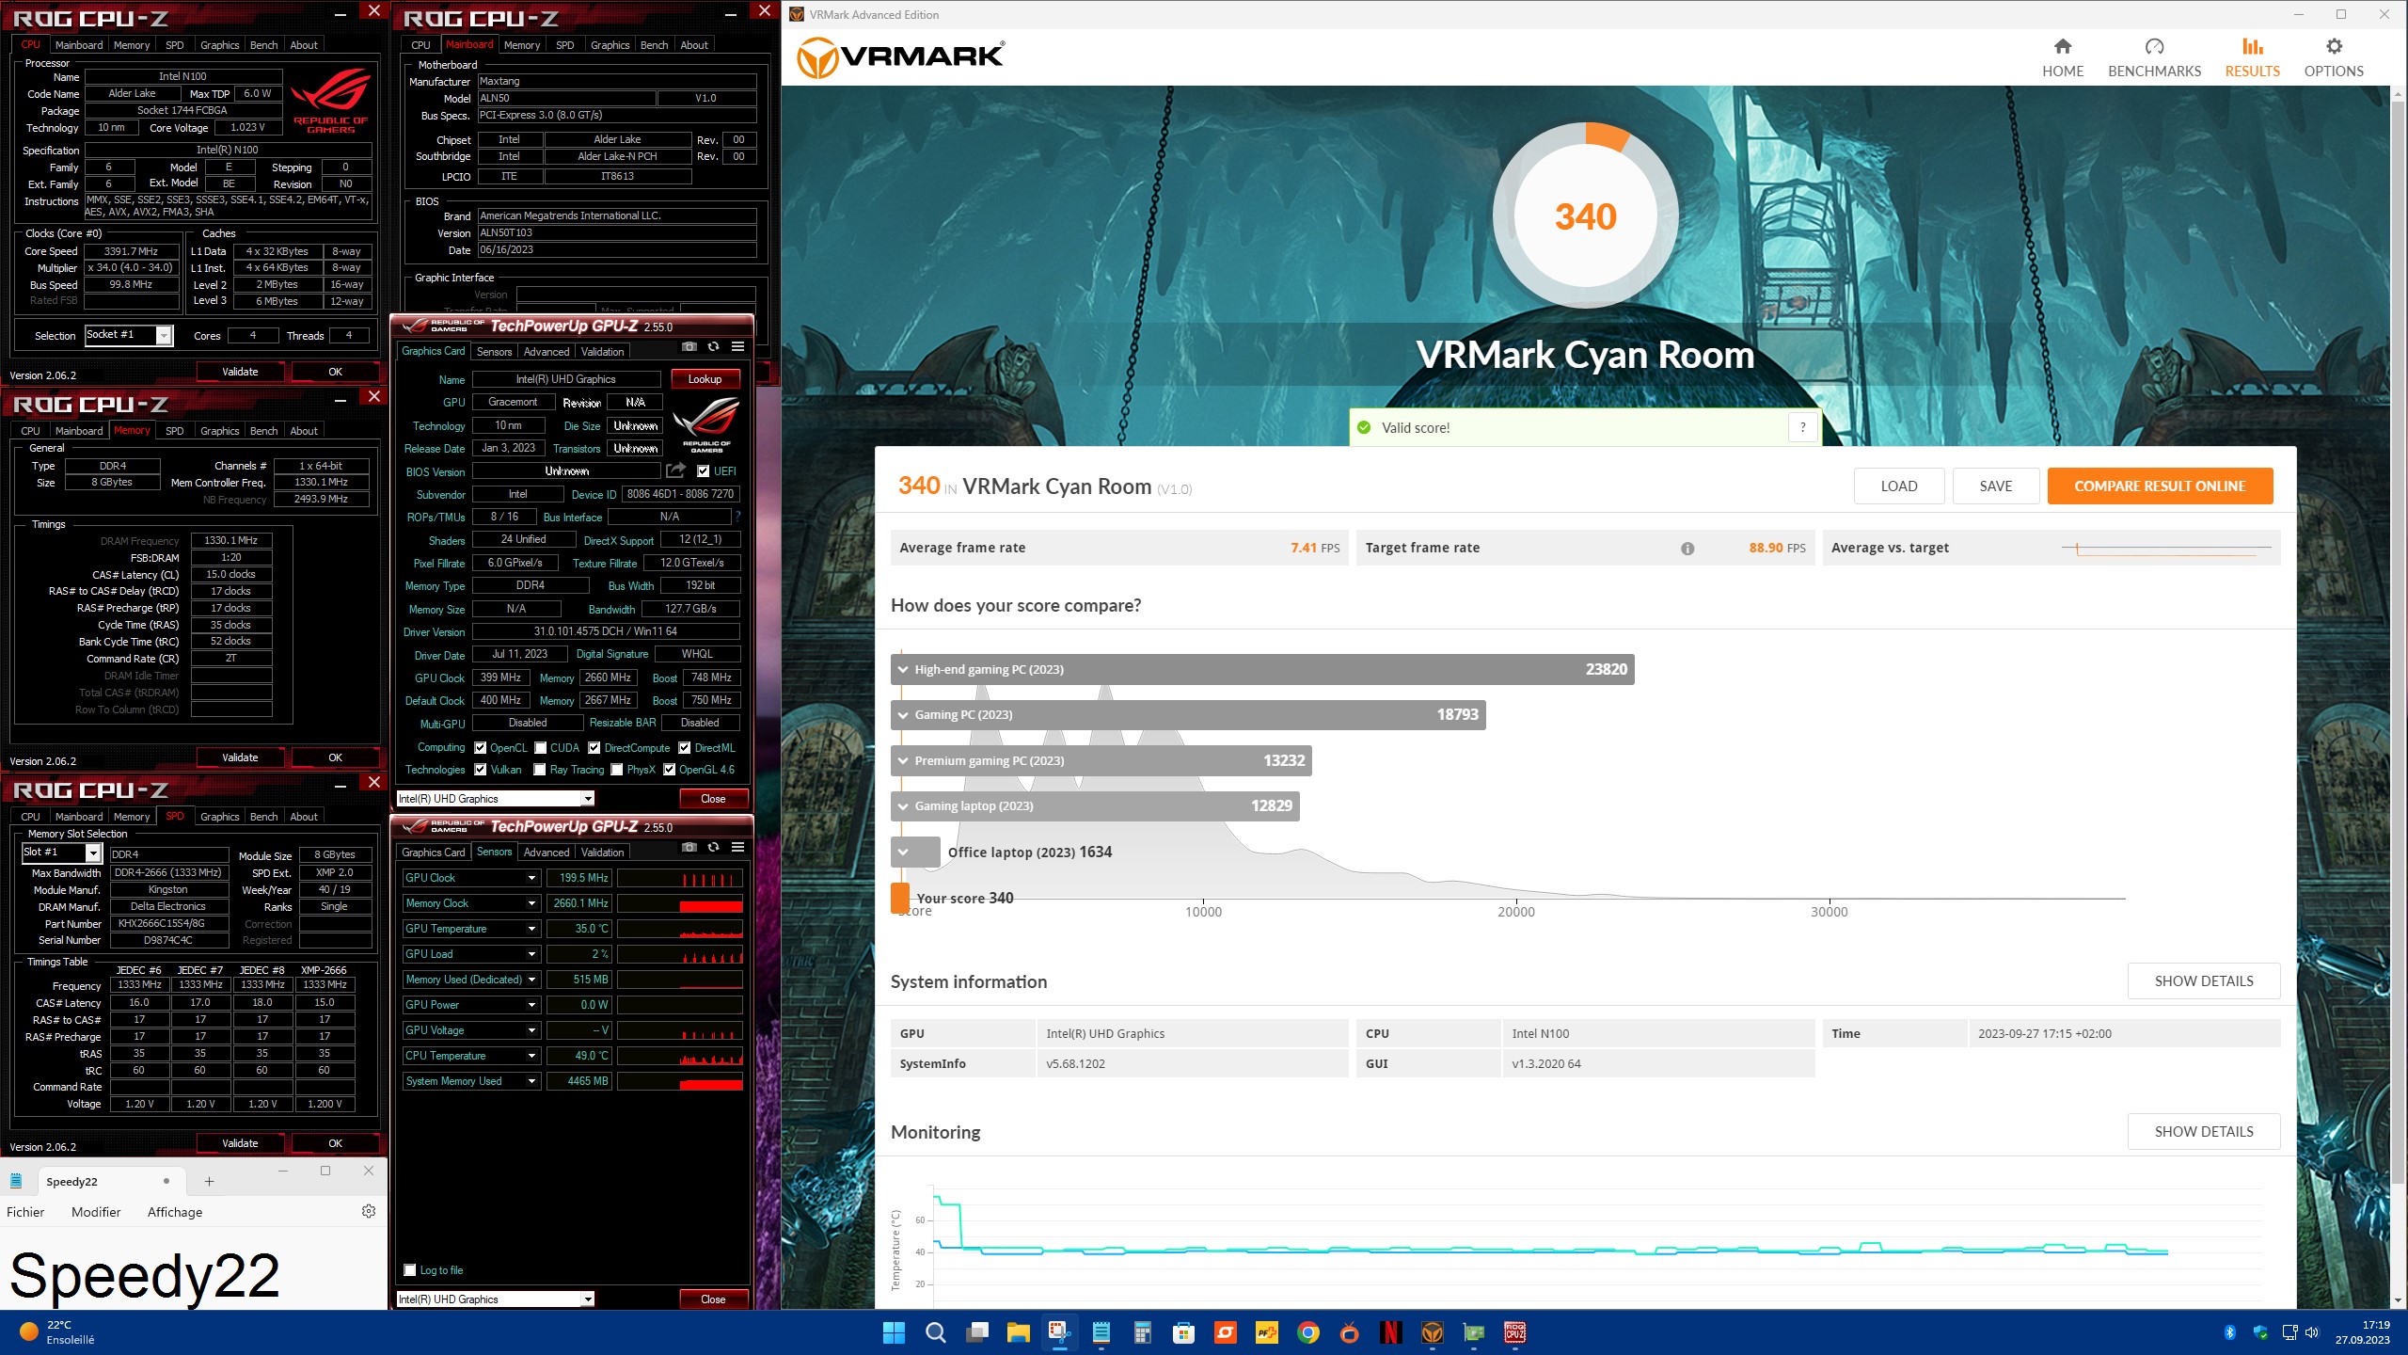Viewport: 2408px width, 1355px height.
Task: Open hamburger menu in GPU-Z Sensors window
Action: (738, 848)
